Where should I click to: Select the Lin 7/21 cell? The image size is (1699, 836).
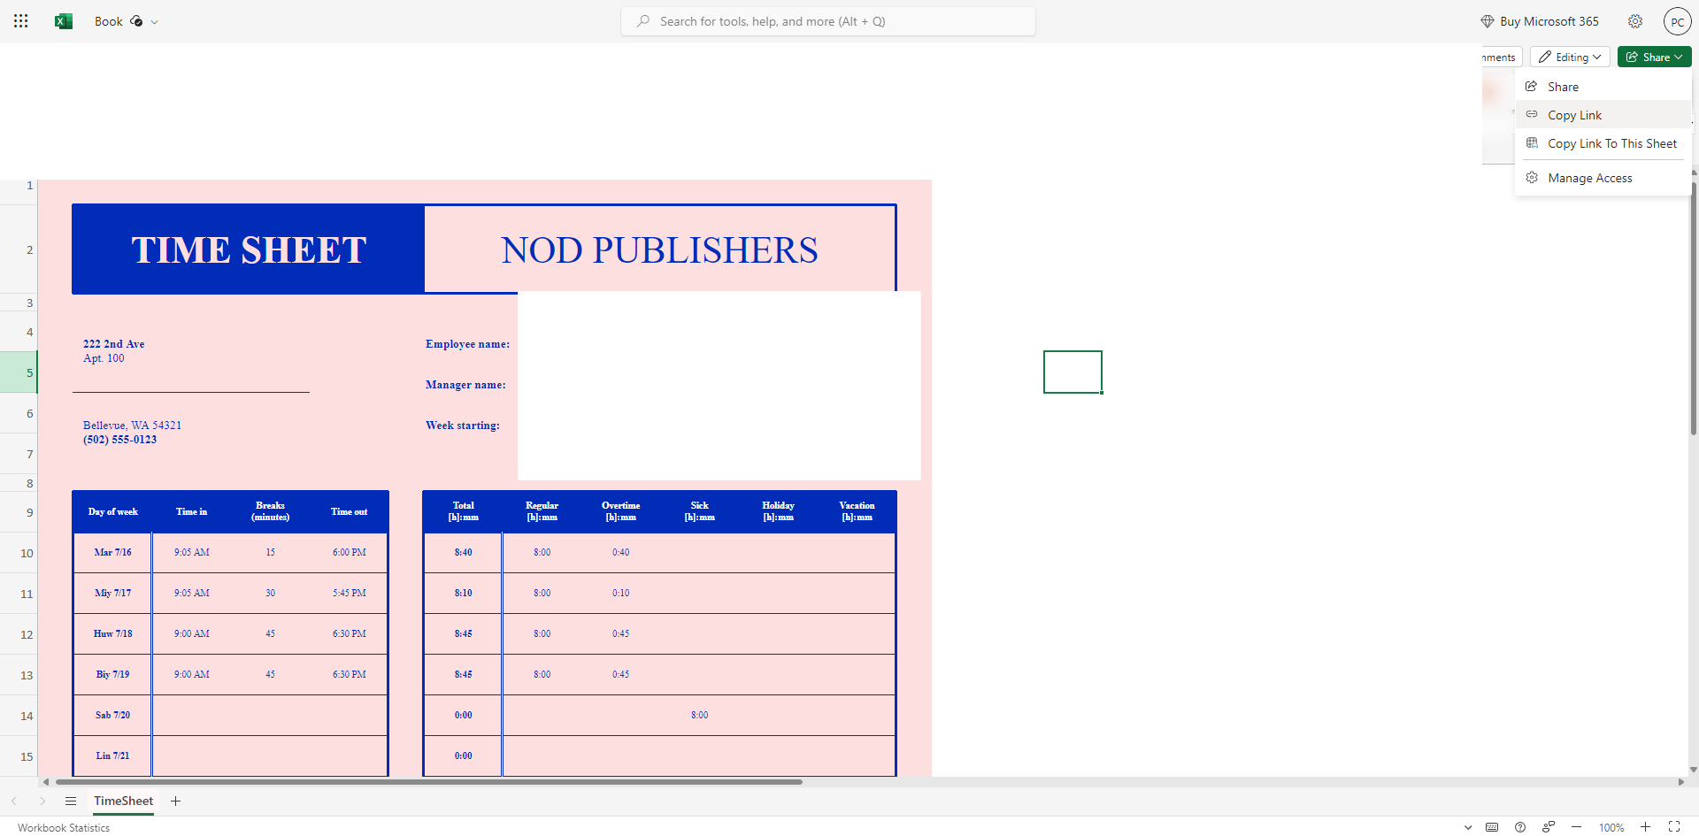[x=112, y=755]
